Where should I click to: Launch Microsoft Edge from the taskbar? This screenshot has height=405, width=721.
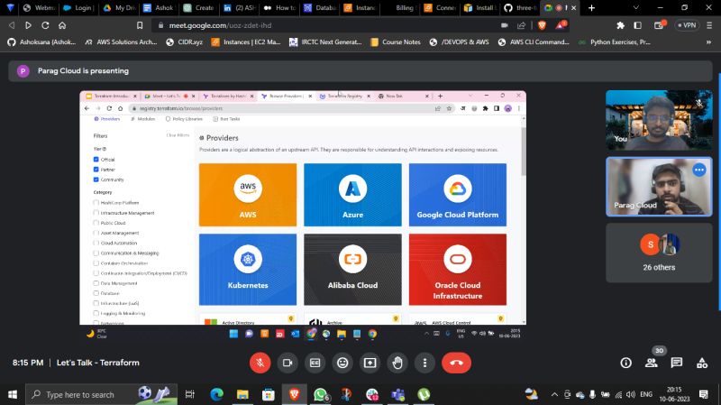216,394
